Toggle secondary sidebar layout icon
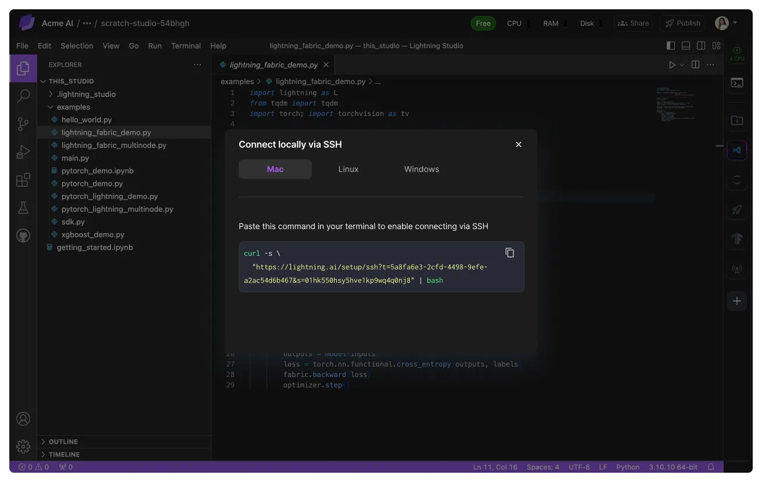The image size is (762, 482). tap(701, 45)
